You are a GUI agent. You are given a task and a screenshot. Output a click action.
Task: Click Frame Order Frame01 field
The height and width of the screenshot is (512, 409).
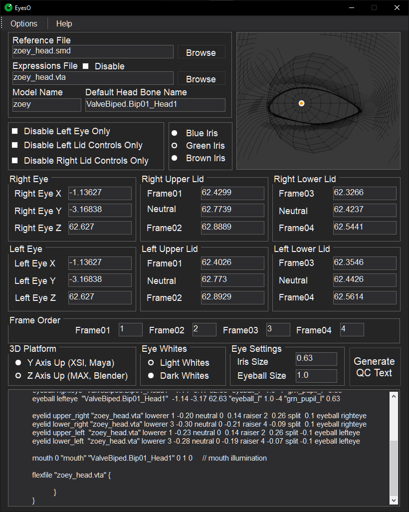(131, 329)
